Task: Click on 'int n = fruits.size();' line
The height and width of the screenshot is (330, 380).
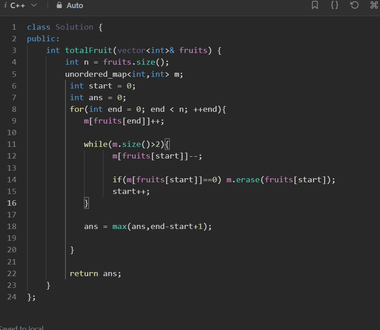Action: pos(117,62)
